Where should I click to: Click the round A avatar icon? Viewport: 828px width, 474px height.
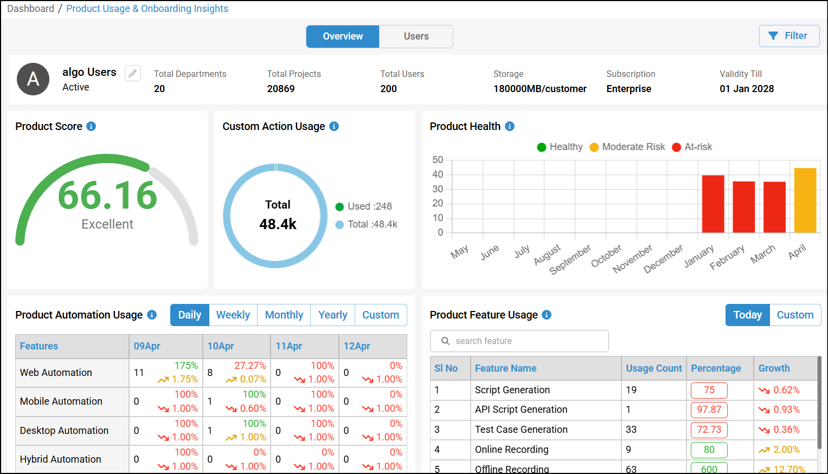click(x=33, y=79)
